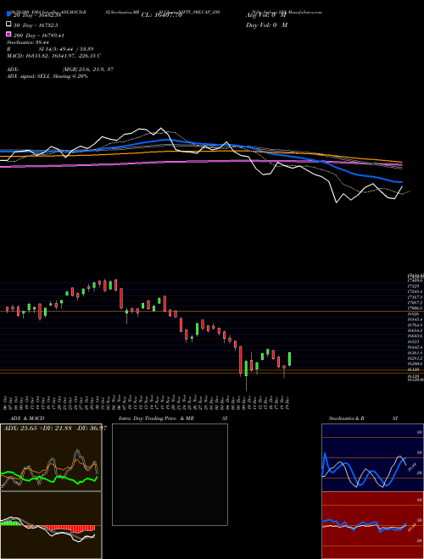424x559 pixels.
Task: Click the 'Avg Vol' reading
Action: pos(266,15)
